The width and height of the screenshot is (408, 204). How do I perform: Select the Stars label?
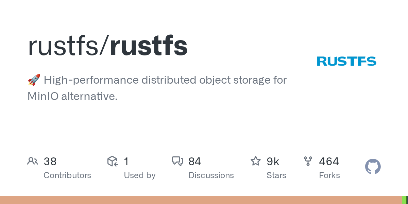pyautogui.click(x=276, y=175)
